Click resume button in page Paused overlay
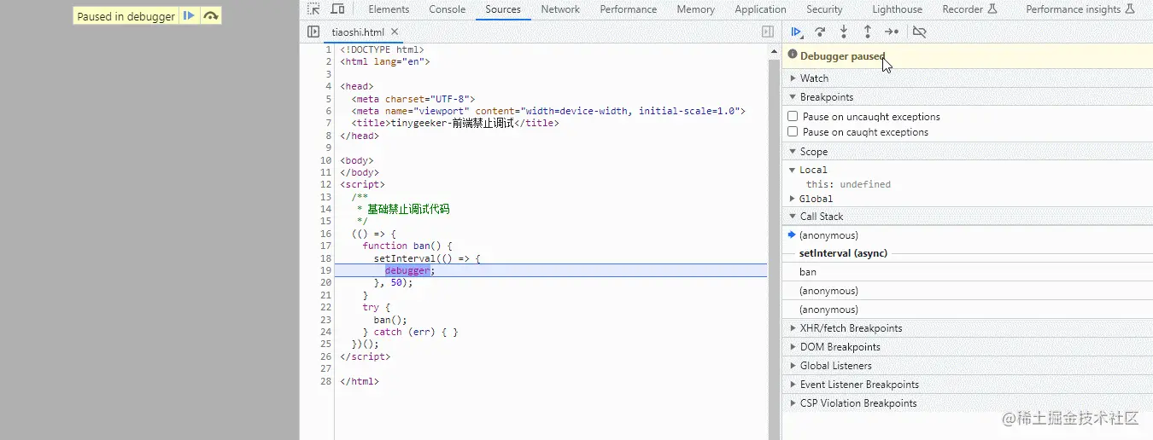This screenshot has height=440, width=1153. click(x=189, y=15)
